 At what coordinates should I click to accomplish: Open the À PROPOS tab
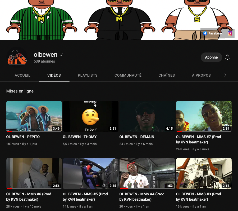(x=201, y=75)
